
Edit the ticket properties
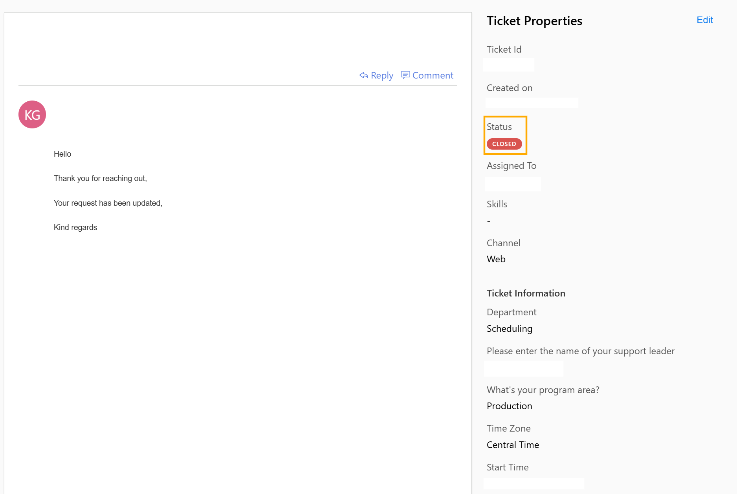[x=704, y=20]
